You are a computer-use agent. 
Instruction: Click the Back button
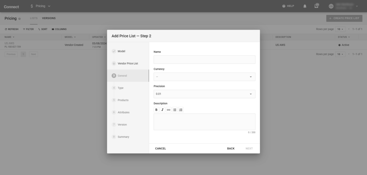pos(231,148)
